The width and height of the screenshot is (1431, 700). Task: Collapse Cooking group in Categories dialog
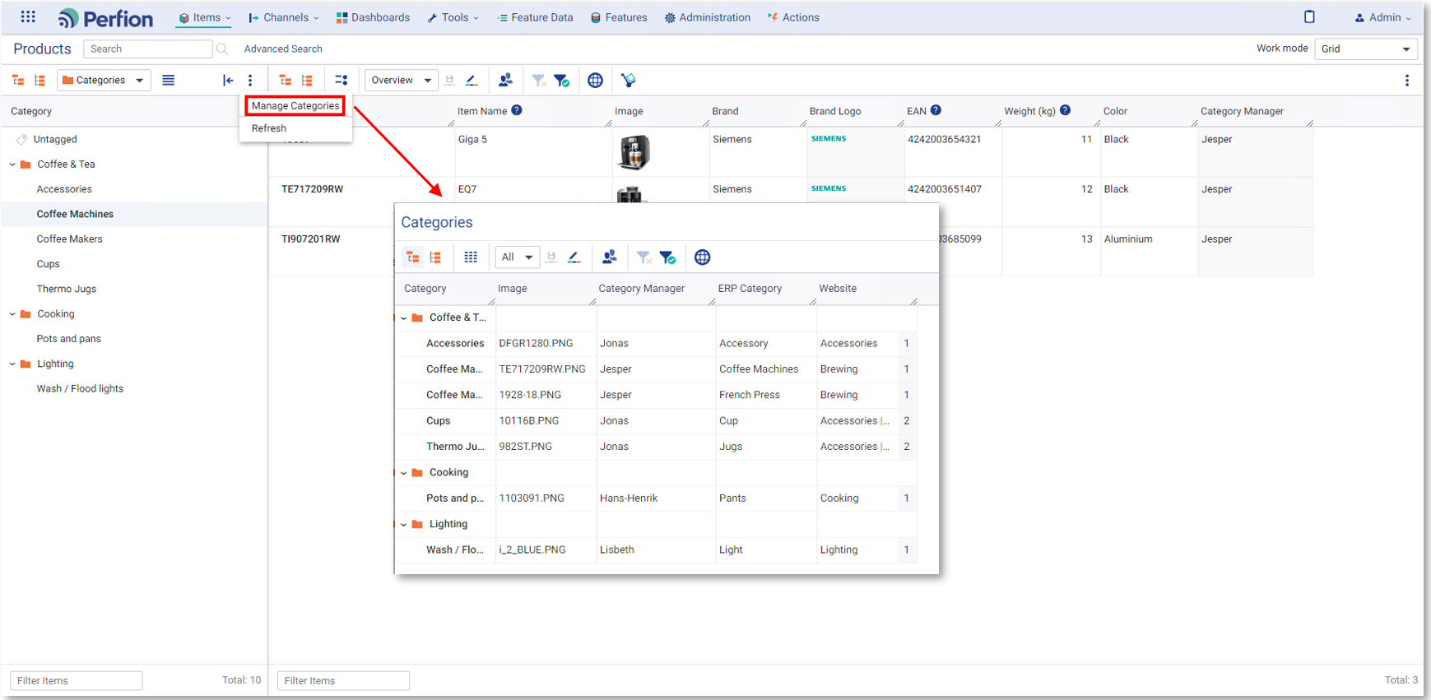tap(403, 473)
